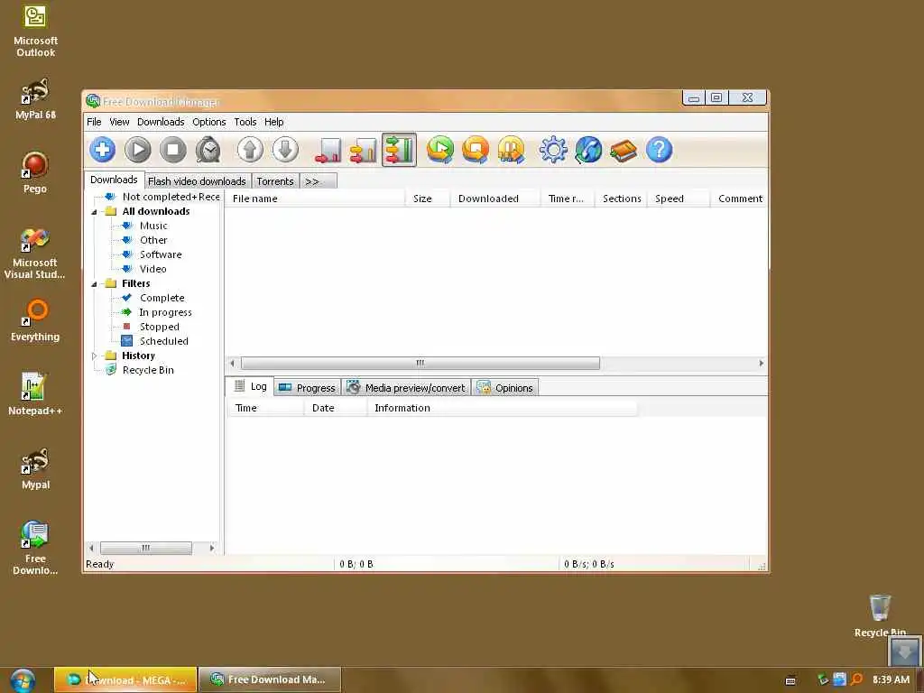The width and height of the screenshot is (924, 693).
Task: Collapse the All downloads tree folder
Action: [94, 212]
